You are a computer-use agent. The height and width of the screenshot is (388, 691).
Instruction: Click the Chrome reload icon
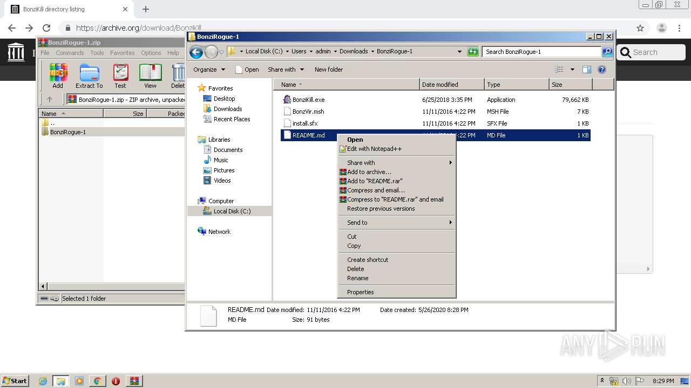coord(46,28)
